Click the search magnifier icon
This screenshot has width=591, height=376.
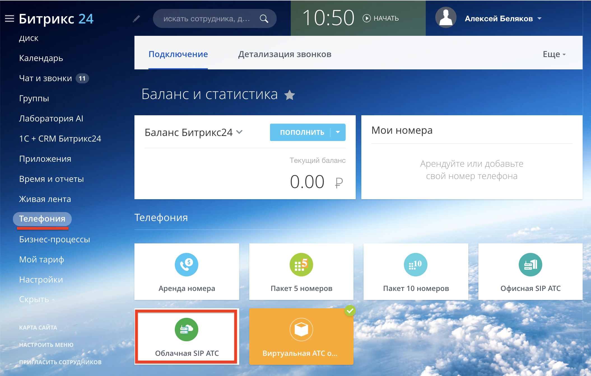coord(264,19)
